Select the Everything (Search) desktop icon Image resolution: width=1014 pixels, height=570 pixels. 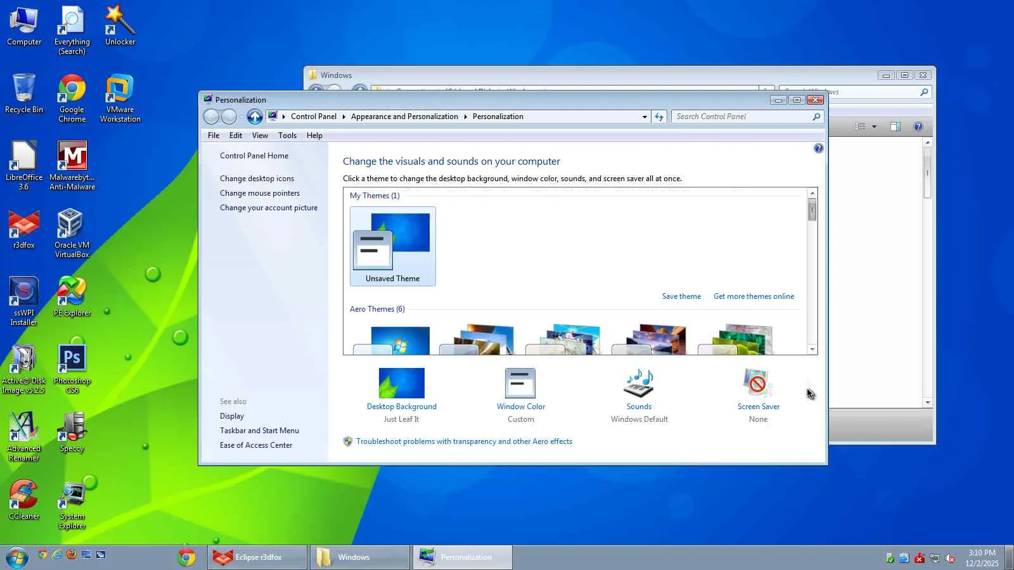(x=72, y=30)
